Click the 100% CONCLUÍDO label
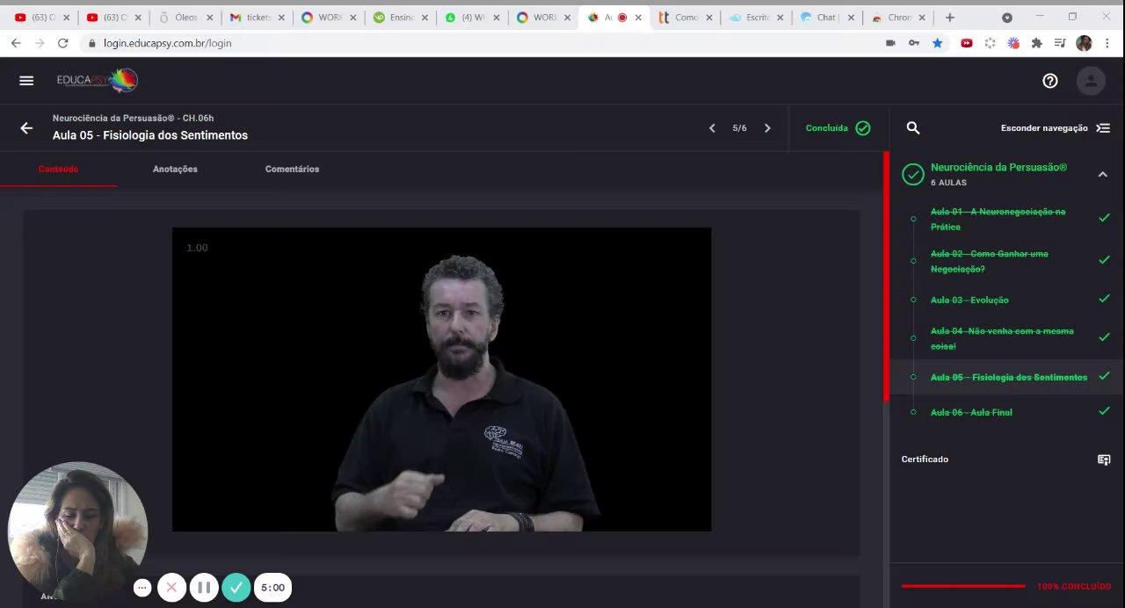The width and height of the screenshot is (1125, 608). (1074, 586)
